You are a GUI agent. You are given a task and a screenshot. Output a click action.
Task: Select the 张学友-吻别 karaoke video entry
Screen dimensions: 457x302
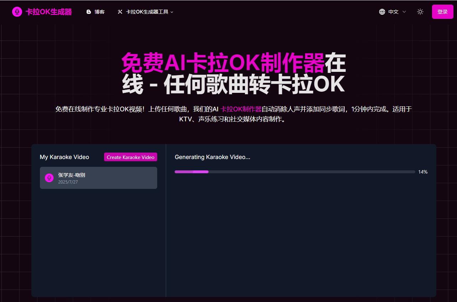[98, 178]
